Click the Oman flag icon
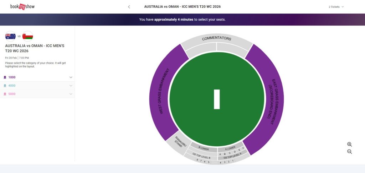This screenshot has width=365, height=173. pos(28,36)
